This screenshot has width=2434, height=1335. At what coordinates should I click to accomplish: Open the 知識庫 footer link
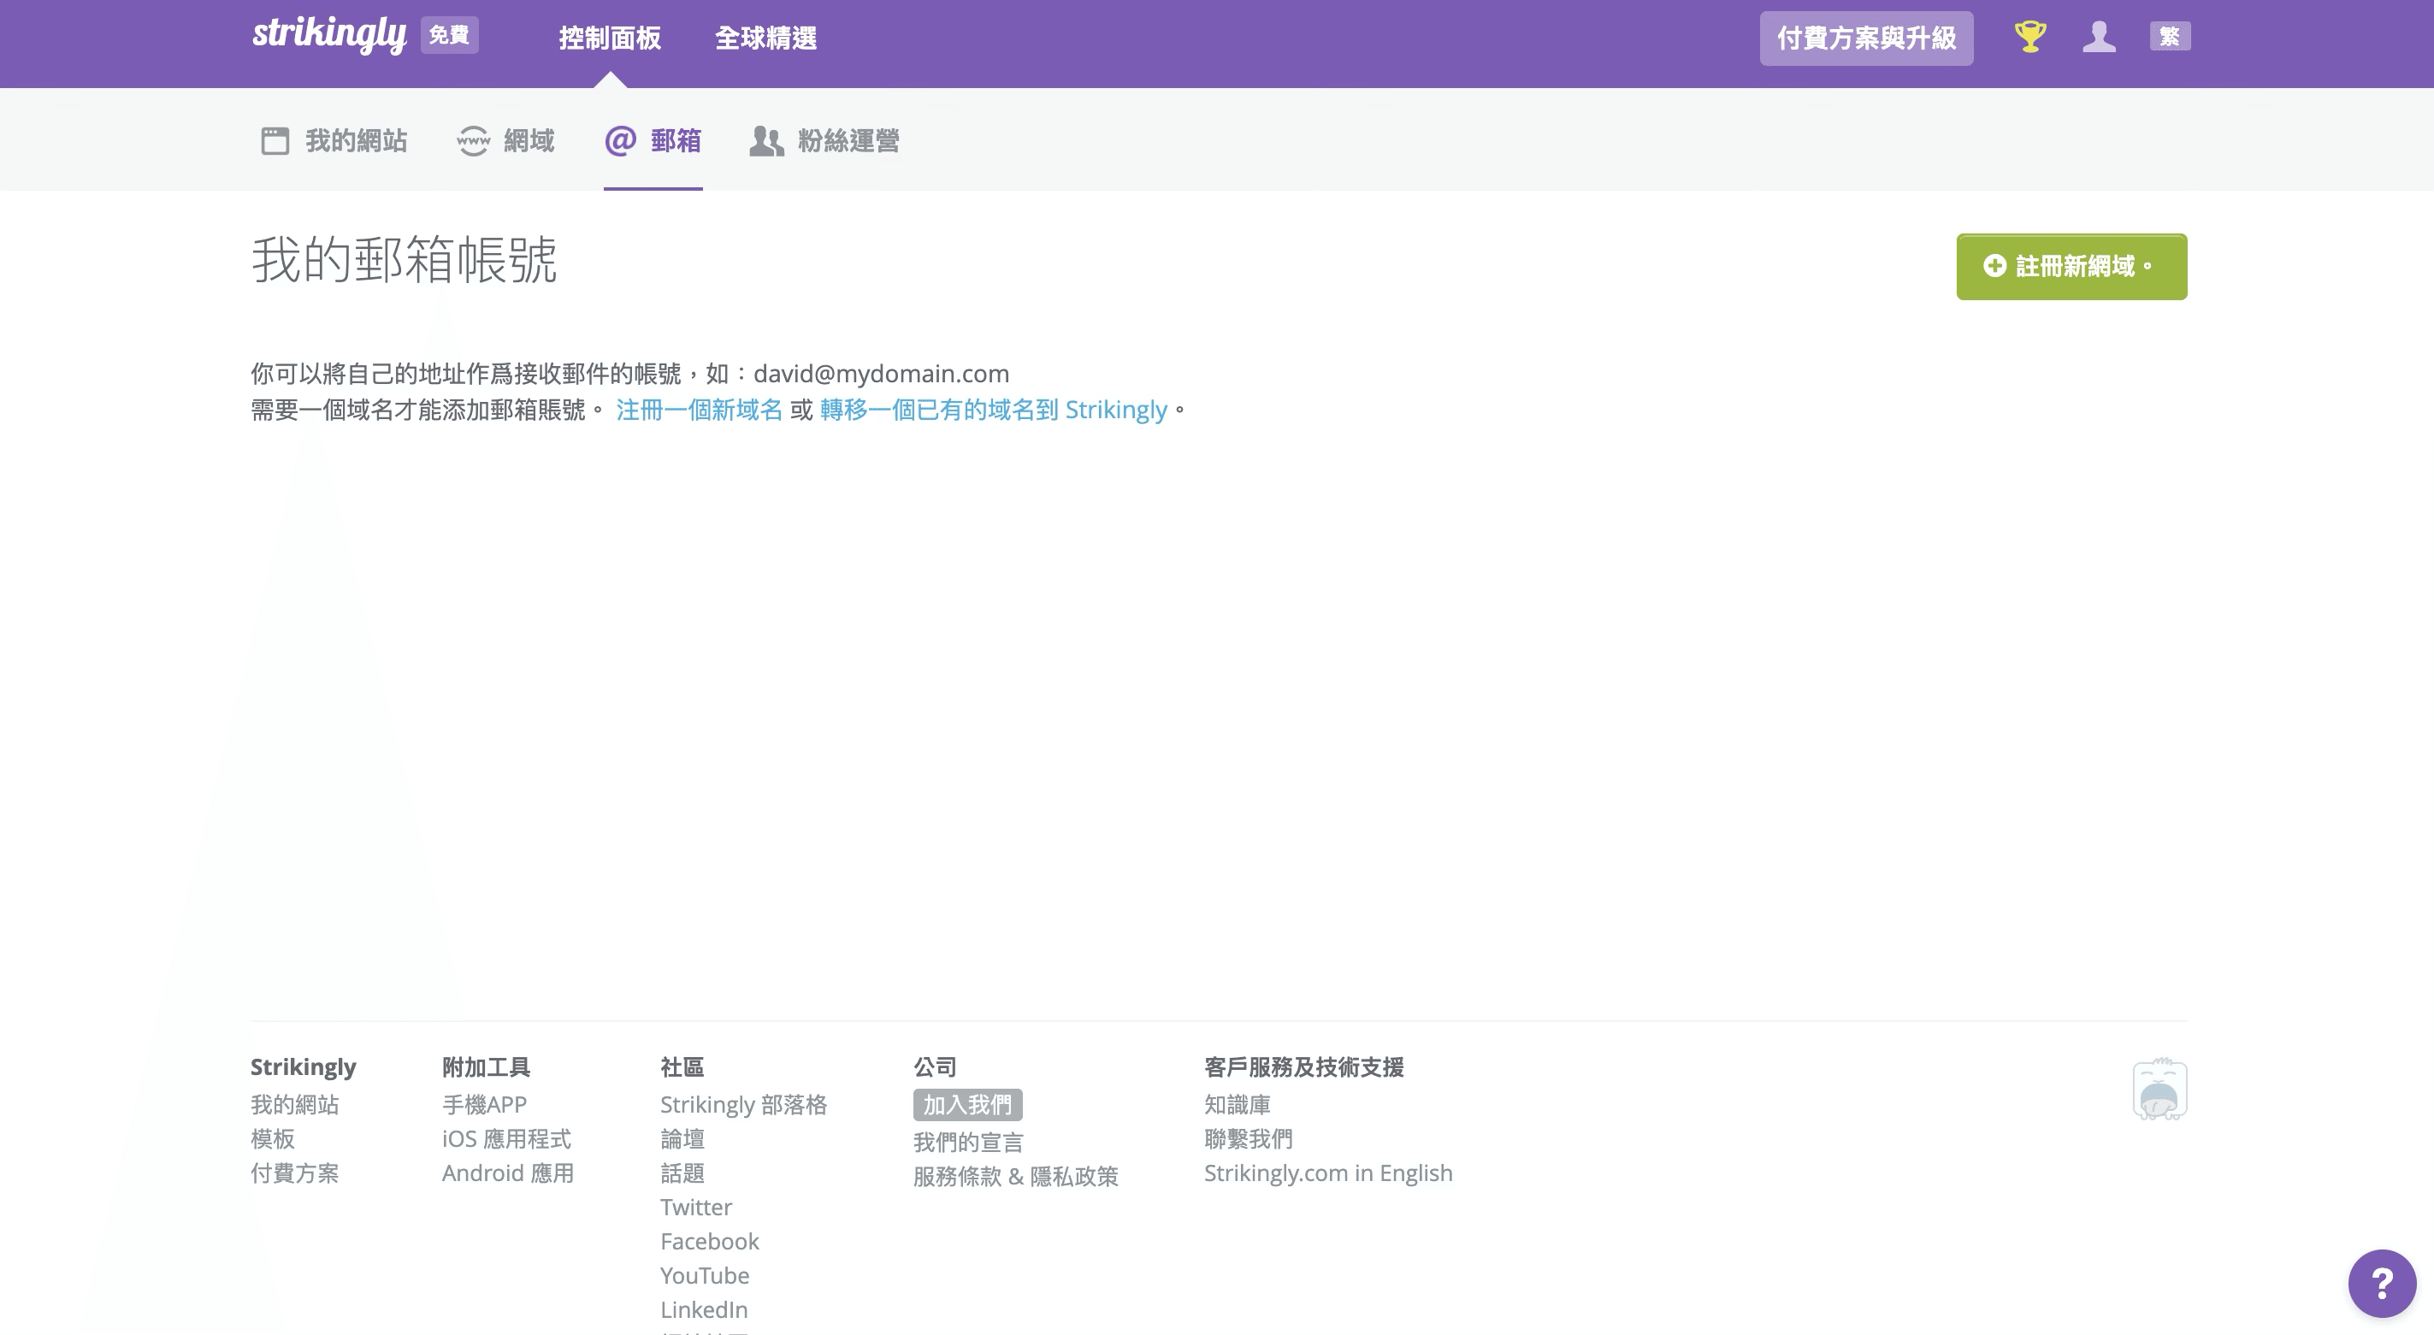(1237, 1104)
